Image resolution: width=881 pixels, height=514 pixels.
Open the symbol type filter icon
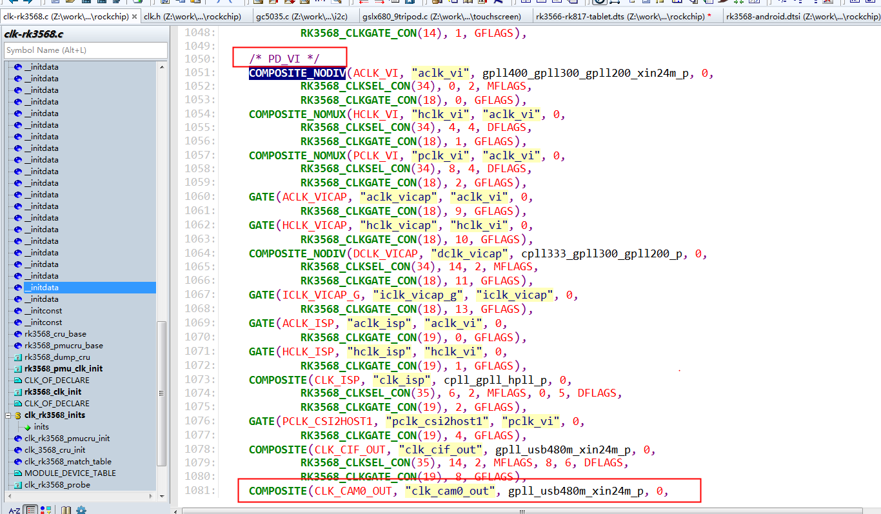[x=46, y=510]
